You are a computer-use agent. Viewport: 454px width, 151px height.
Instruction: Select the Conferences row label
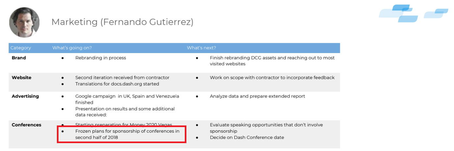(x=27, y=125)
